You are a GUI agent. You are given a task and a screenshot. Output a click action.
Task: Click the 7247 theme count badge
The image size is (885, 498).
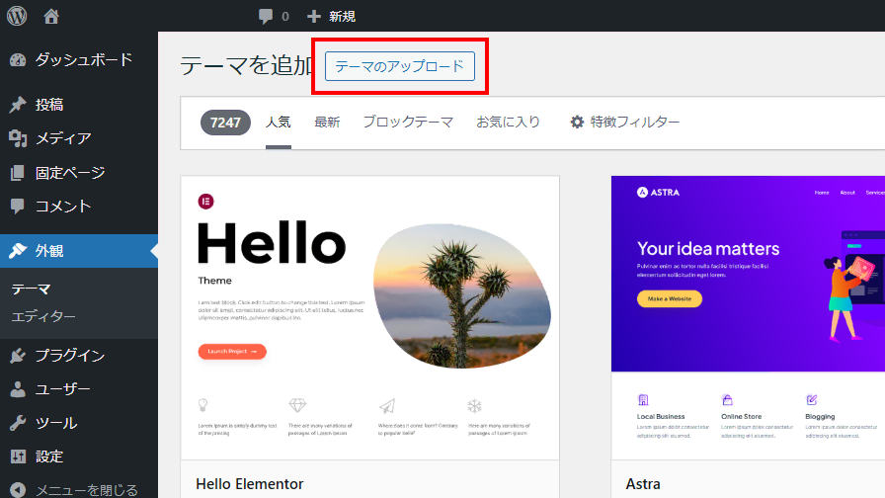pyautogui.click(x=225, y=123)
